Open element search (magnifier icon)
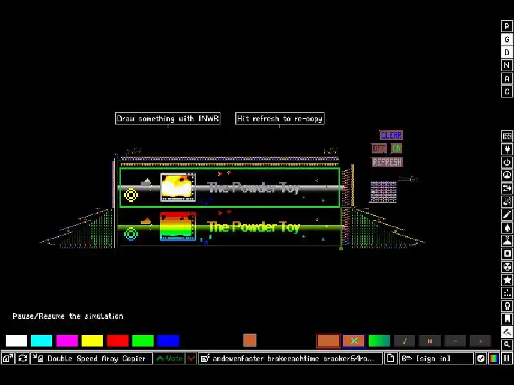514x385 pixels. [507, 345]
